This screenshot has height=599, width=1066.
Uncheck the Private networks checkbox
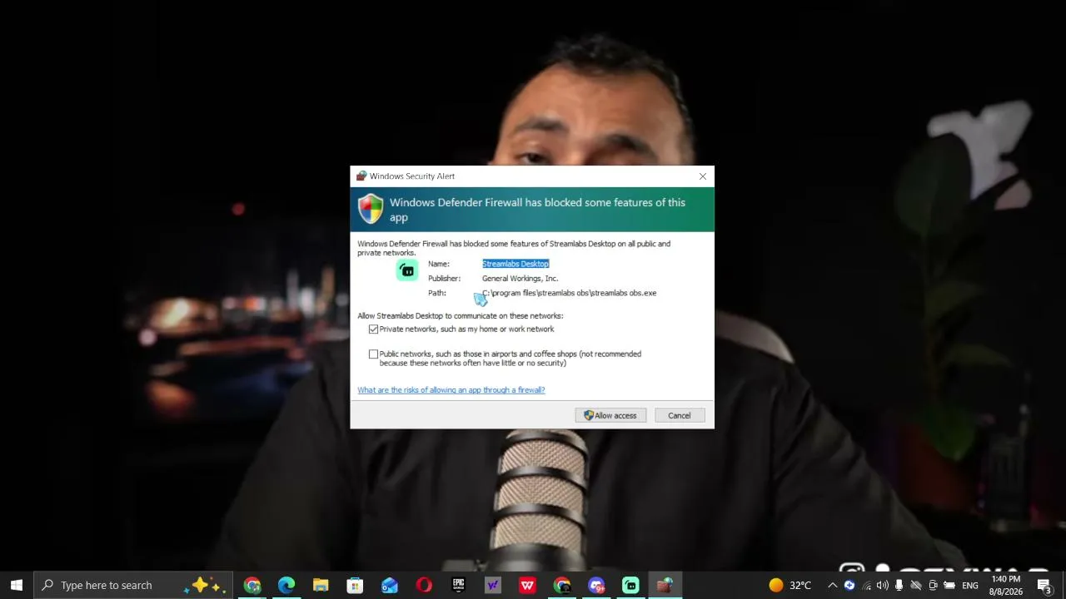pos(373,329)
